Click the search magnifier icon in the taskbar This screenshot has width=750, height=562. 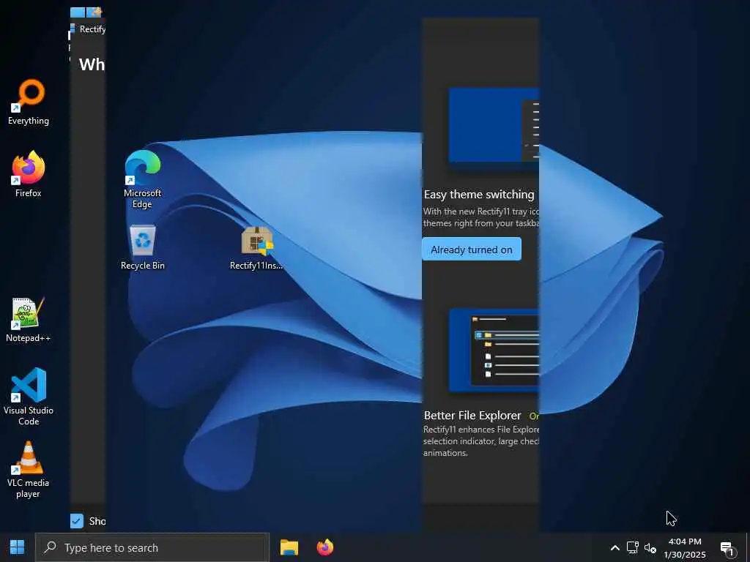coord(51,547)
